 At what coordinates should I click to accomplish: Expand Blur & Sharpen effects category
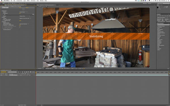pos(157,30)
